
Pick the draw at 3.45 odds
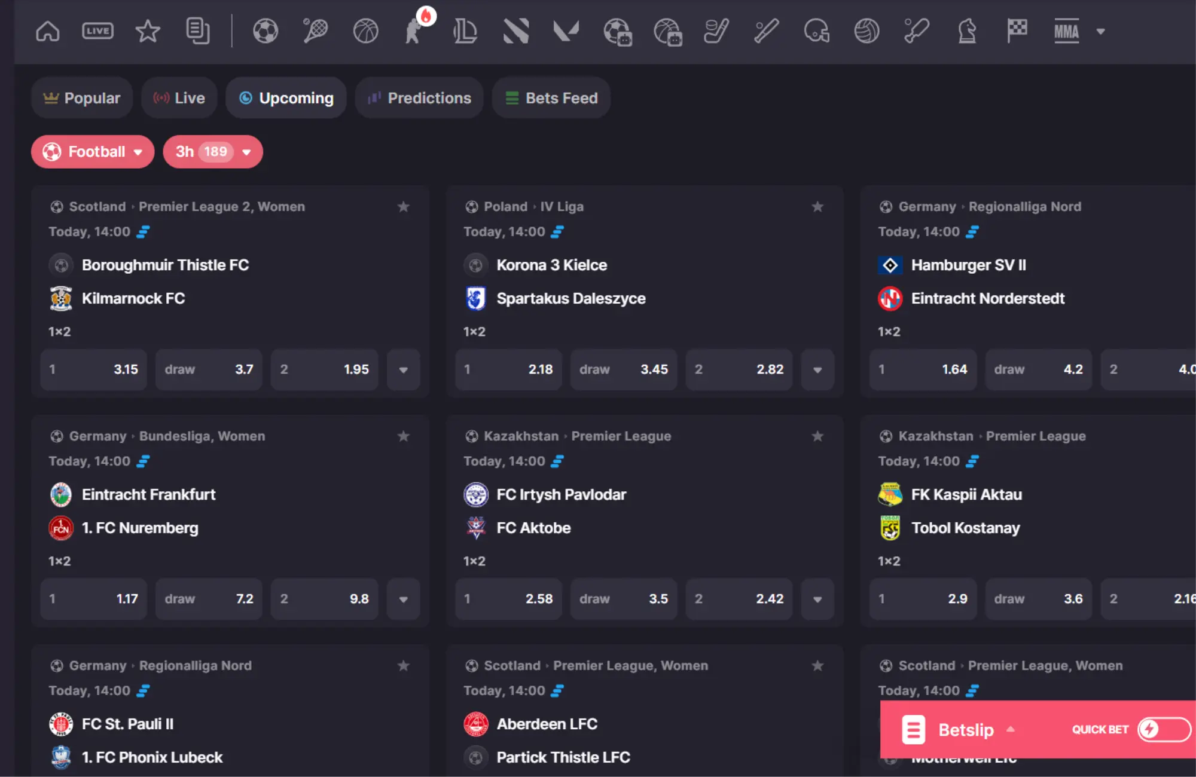(624, 369)
